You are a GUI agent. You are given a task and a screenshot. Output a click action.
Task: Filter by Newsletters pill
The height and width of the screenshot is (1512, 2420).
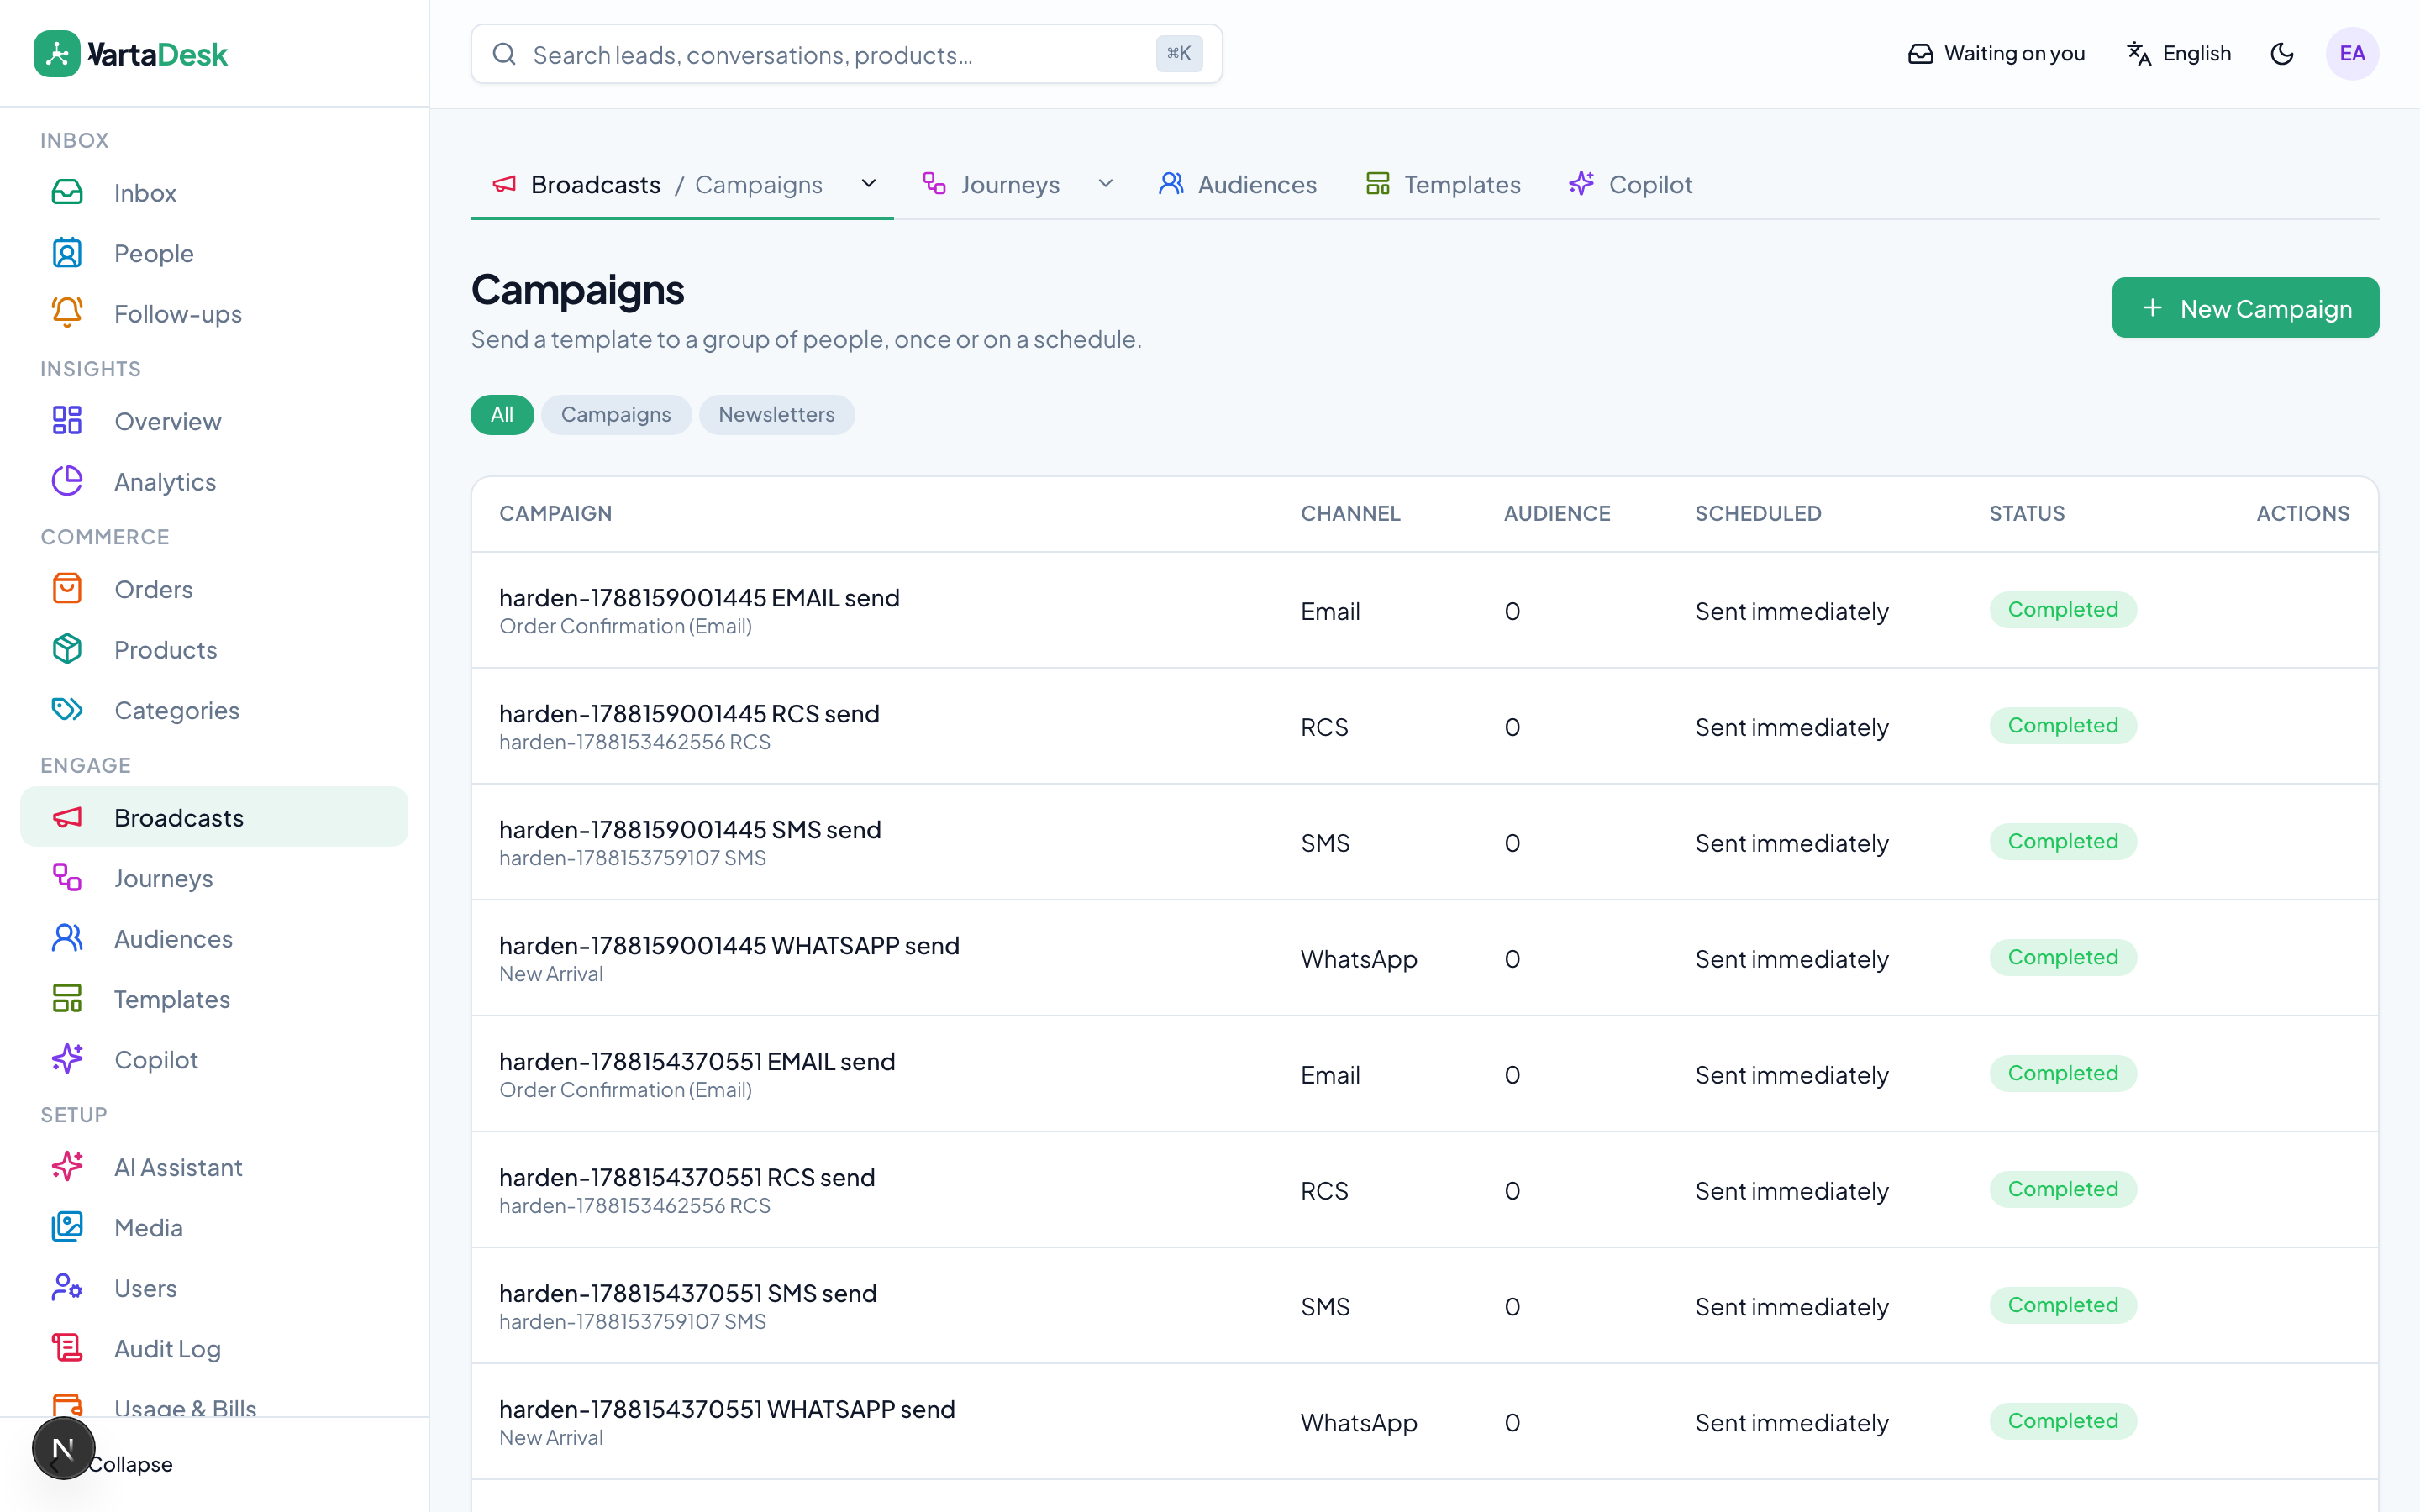pos(776,414)
